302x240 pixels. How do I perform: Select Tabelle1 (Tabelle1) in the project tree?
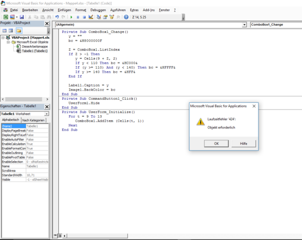pos(35,51)
